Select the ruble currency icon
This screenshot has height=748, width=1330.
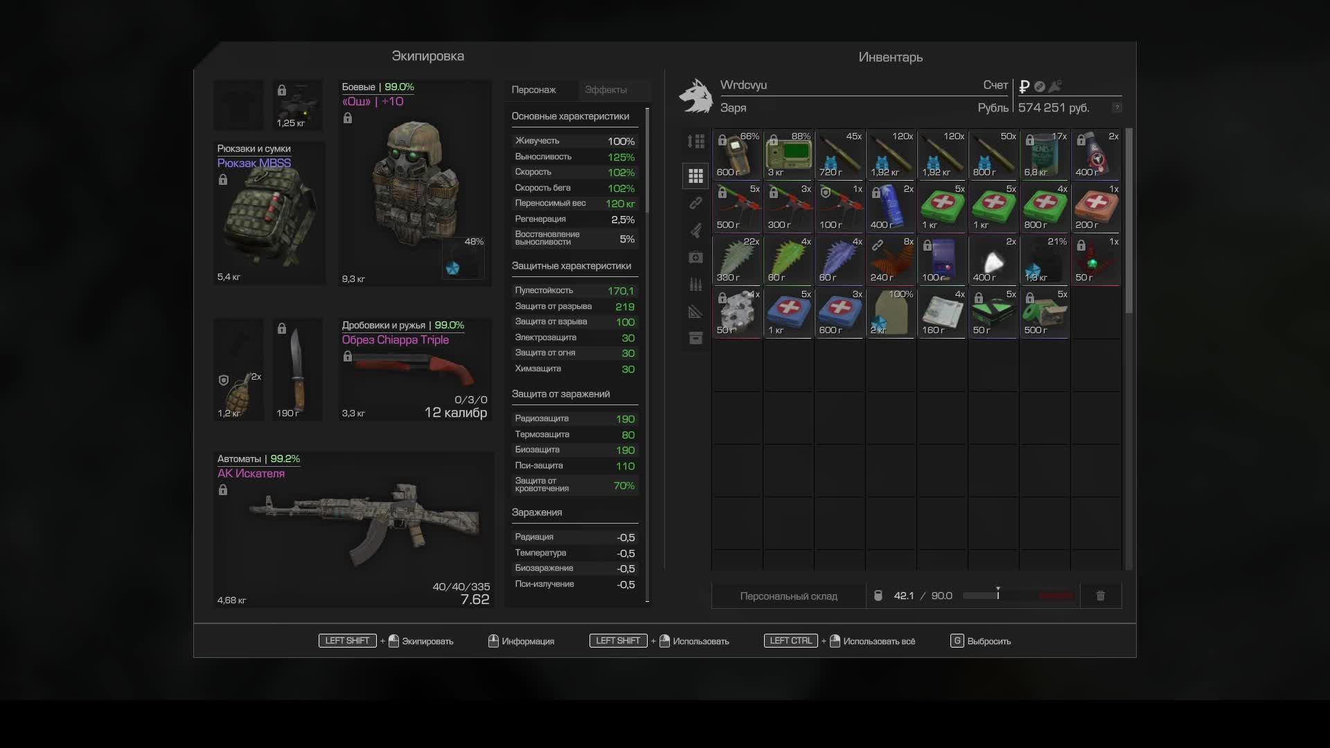[x=1024, y=87]
